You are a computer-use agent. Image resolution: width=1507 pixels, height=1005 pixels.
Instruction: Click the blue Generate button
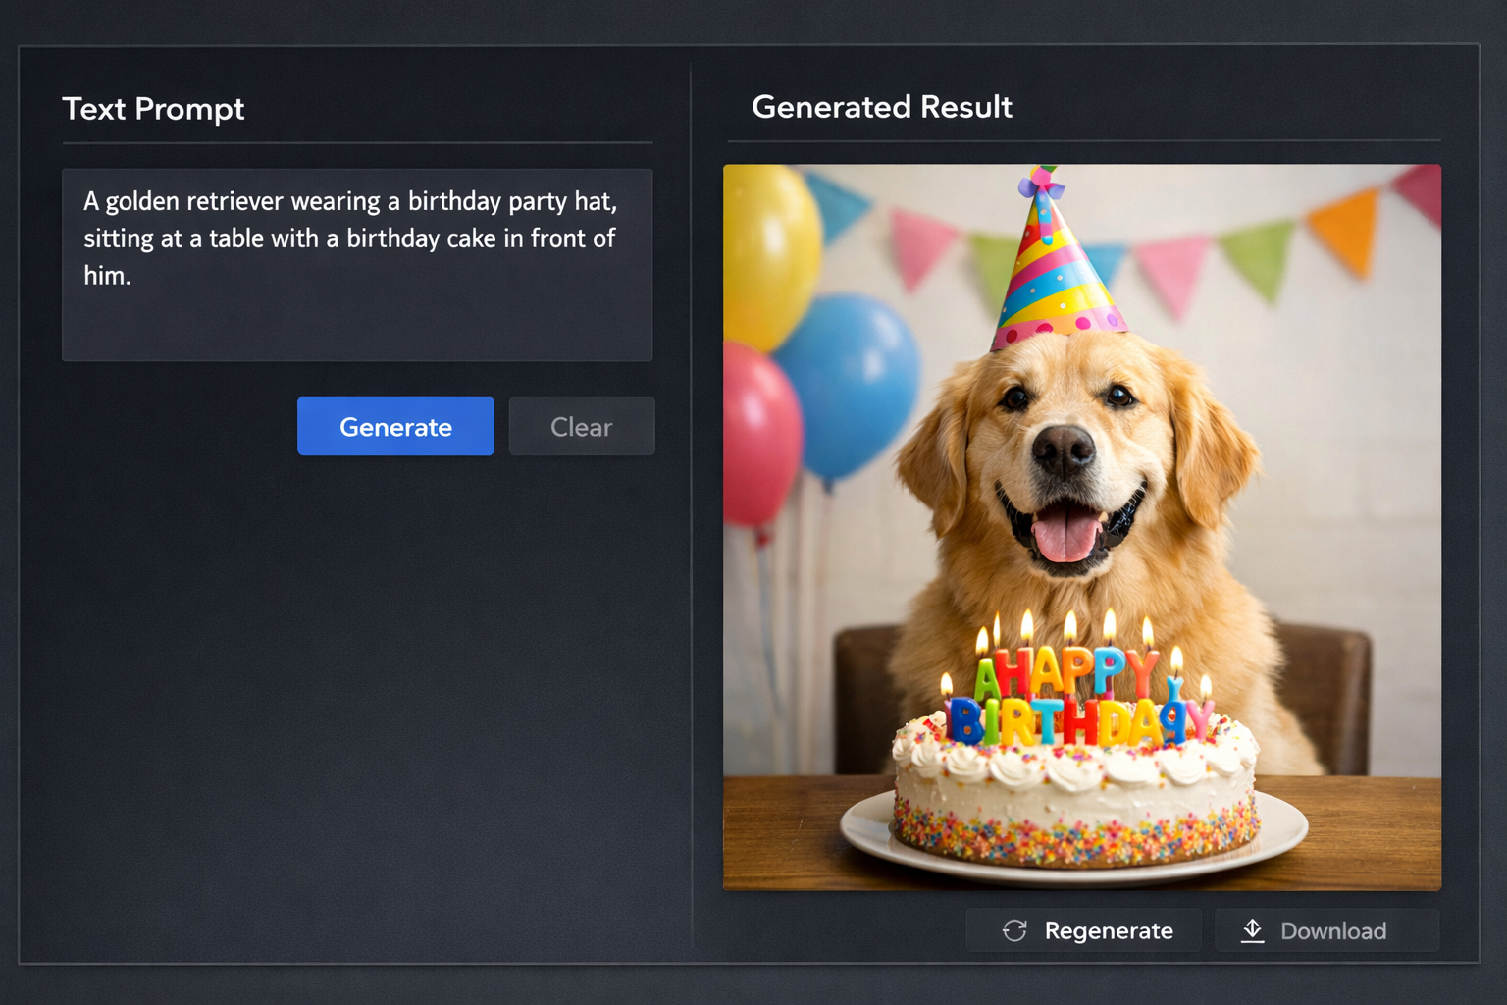click(395, 426)
